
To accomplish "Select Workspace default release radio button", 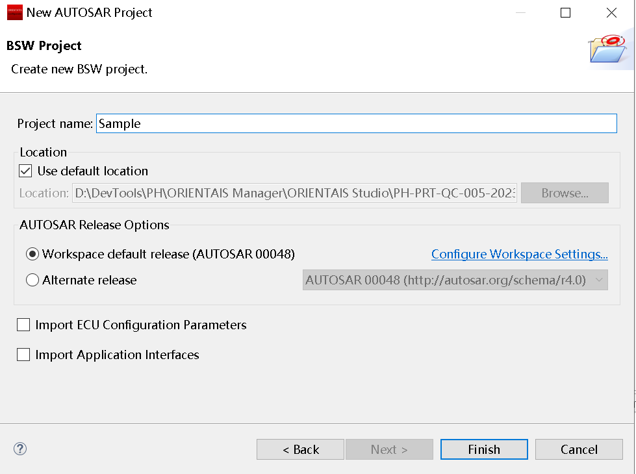I will click(x=32, y=254).
